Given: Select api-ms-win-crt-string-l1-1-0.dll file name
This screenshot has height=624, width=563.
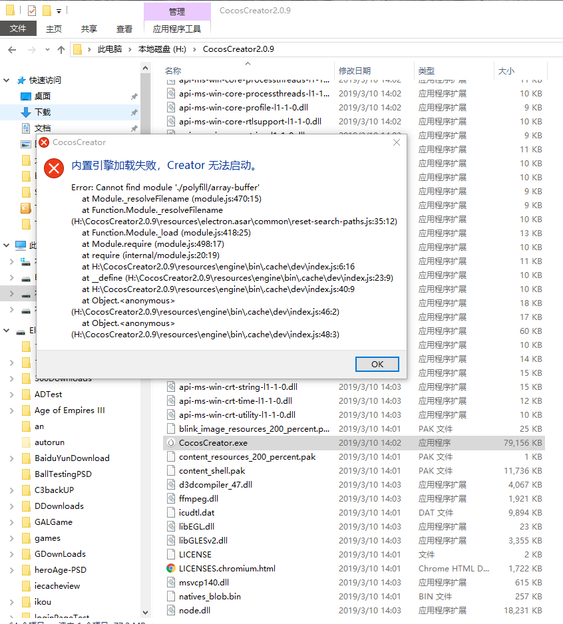Looking at the screenshot, I should pos(238,387).
